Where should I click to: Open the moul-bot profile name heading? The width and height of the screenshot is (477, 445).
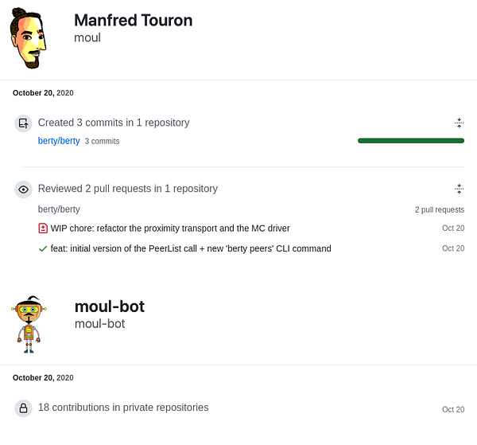click(x=109, y=306)
